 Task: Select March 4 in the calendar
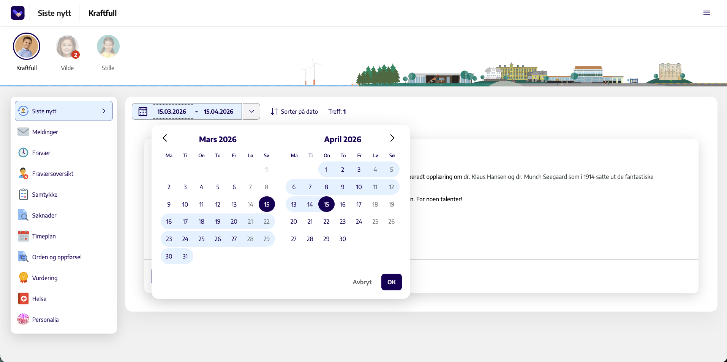[201, 187]
